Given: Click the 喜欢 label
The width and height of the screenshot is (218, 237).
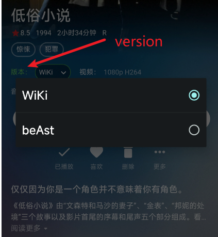Looking at the screenshot, I should click(x=96, y=167).
